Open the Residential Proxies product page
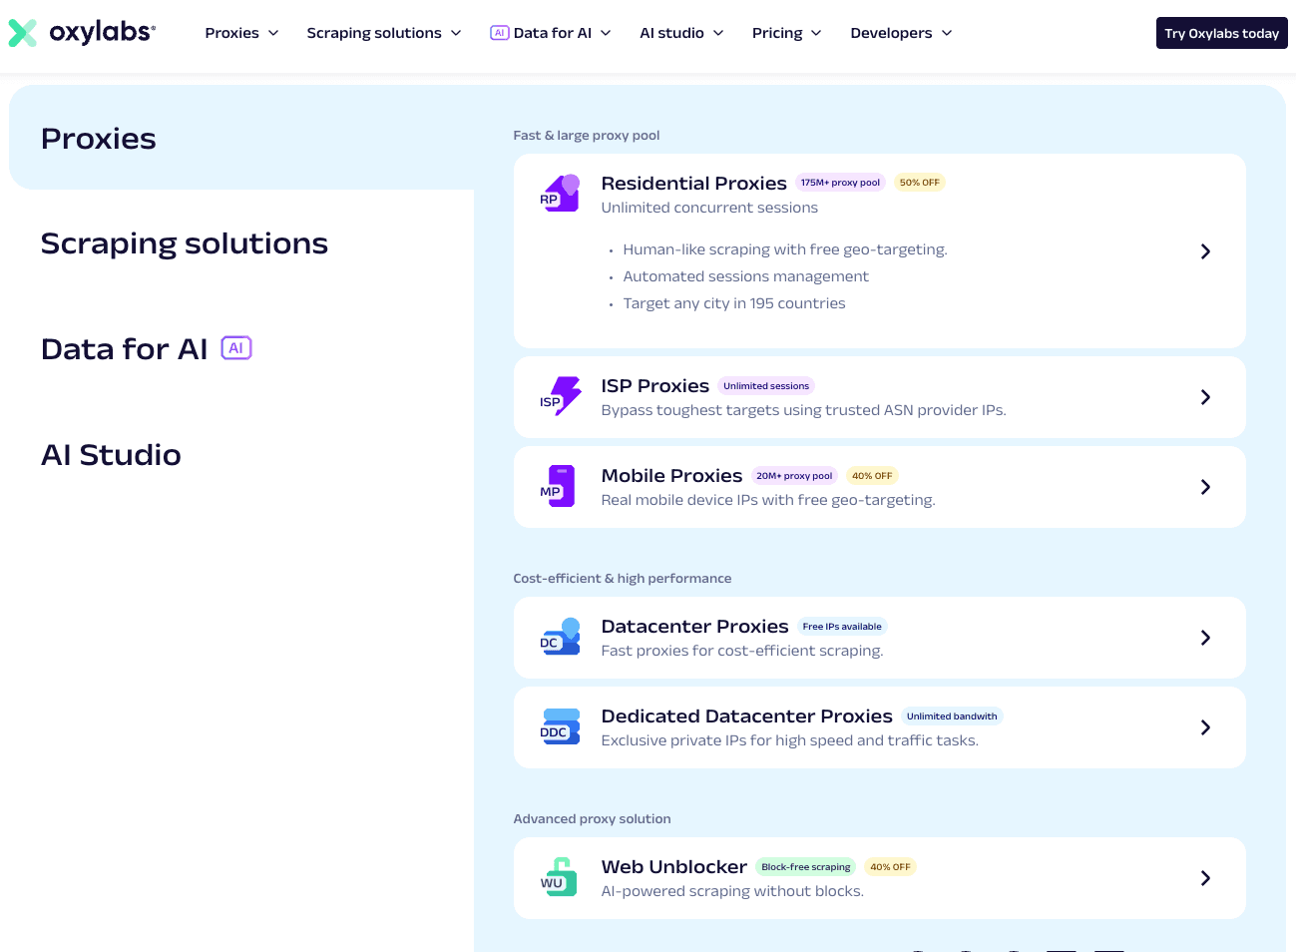 pyautogui.click(x=693, y=183)
